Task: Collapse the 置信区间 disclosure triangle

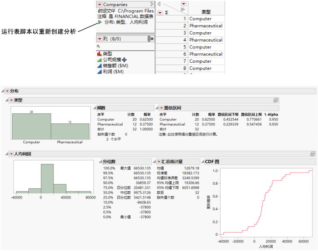Action: 157,108
